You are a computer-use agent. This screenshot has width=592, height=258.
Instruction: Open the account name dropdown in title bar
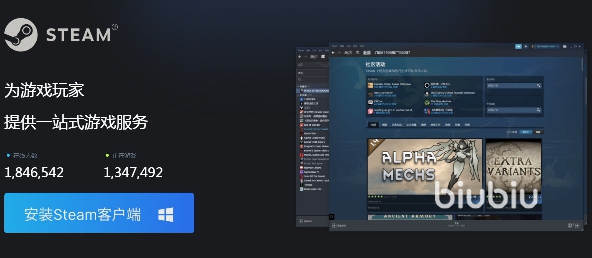(x=547, y=46)
